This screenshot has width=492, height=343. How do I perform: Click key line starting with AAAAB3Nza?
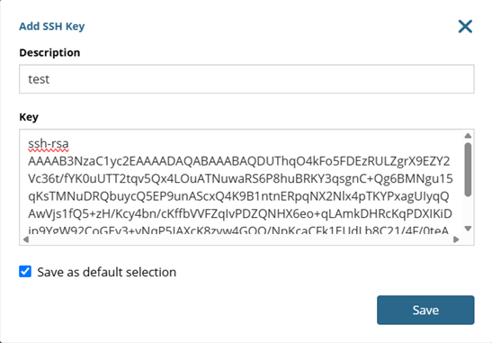[x=238, y=161]
